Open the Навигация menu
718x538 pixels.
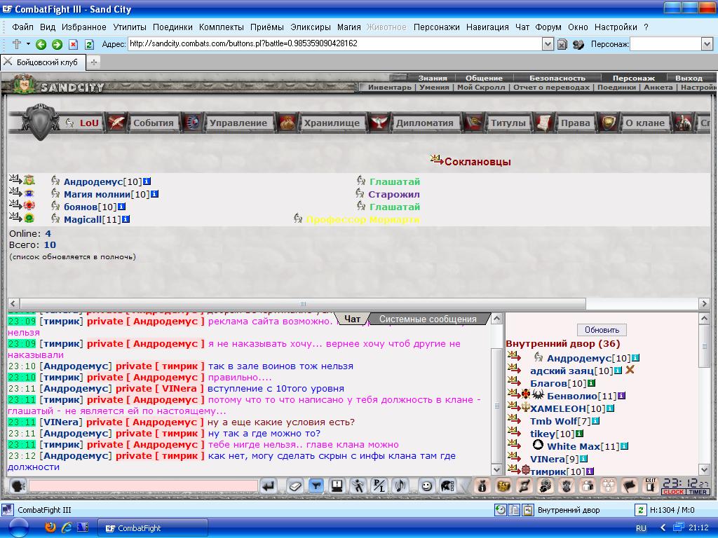(x=487, y=27)
